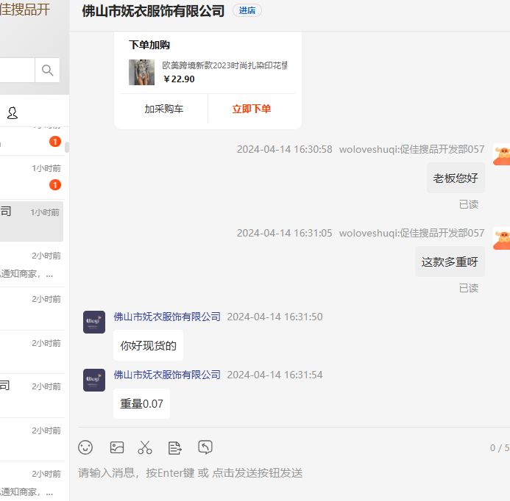Click 加采购车 add to cart
This screenshot has width=510, height=501.
pos(164,109)
